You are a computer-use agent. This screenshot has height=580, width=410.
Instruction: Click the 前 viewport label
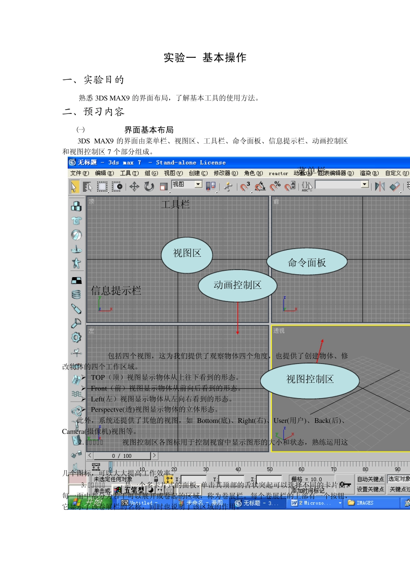click(276, 201)
